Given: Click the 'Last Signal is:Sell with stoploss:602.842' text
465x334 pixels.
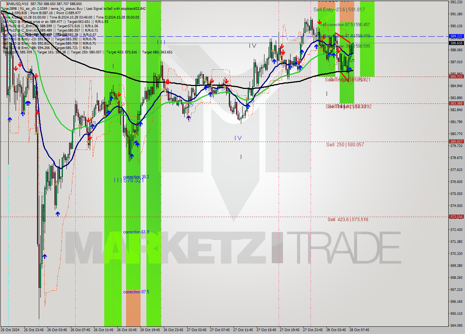Looking at the screenshot, I should 116,8.
